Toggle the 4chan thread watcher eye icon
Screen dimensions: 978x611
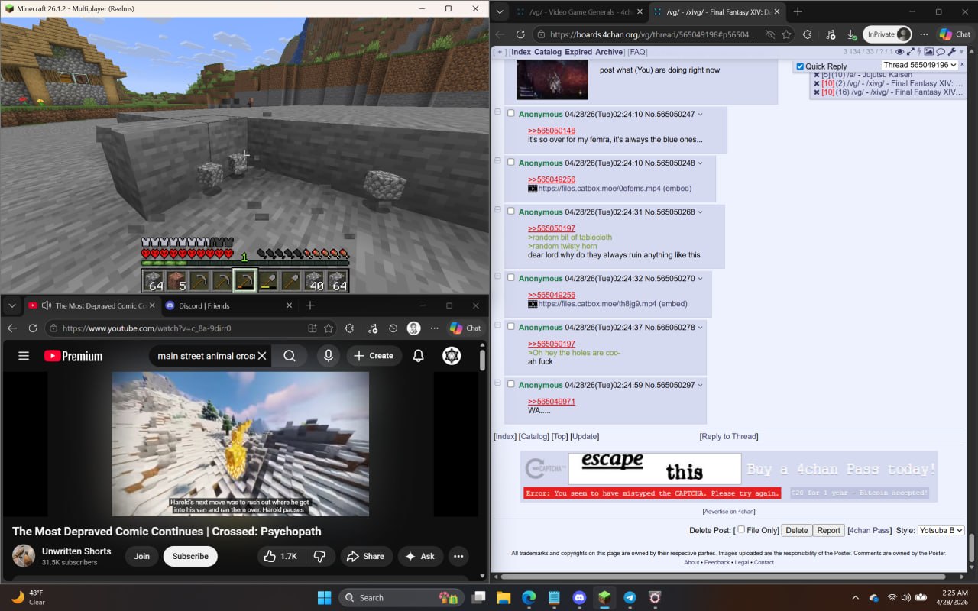point(899,52)
